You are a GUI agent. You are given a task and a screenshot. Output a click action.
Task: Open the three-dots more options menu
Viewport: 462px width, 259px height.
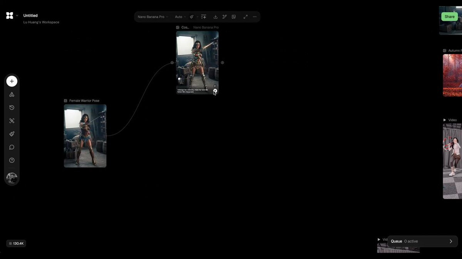[x=254, y=17]
